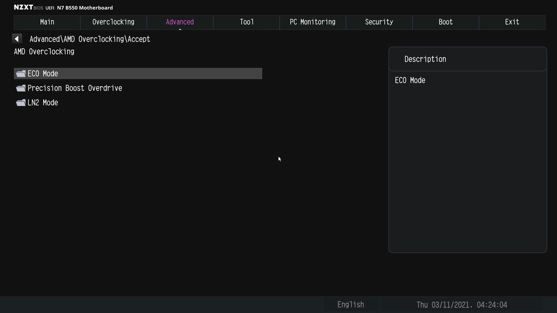Click the Advanced\AMD Overclocking\Accept breadcrumb path
The width and height of the screenshot is (557, 313).
[x=90, y=39]
